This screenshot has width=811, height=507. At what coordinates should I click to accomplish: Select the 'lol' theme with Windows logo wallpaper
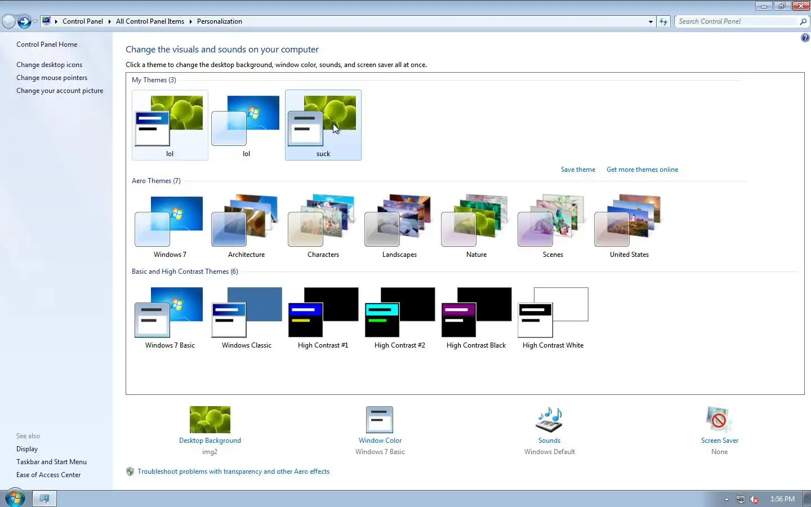click(246, 125)
